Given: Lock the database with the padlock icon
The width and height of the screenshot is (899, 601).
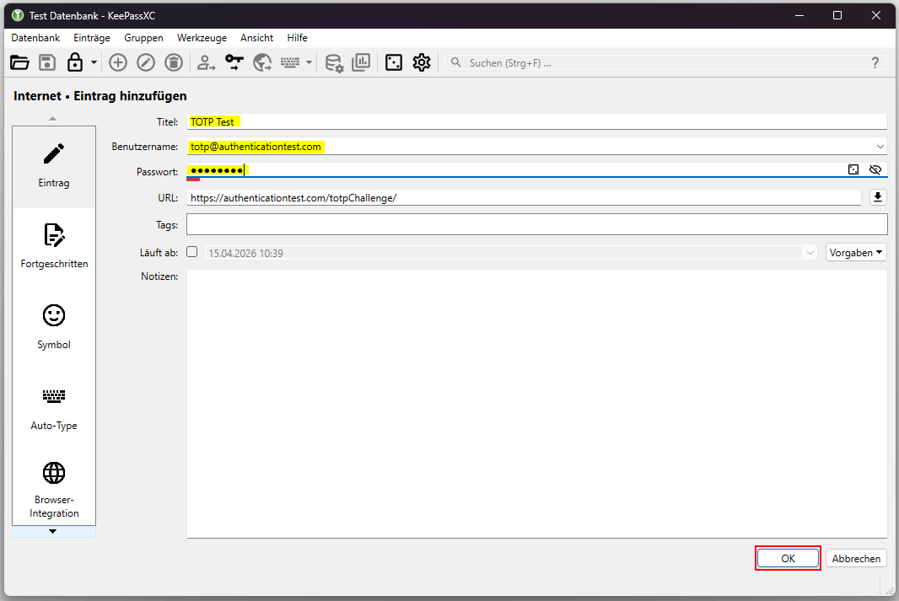Looking at the screenshot, I should (75, 62).
